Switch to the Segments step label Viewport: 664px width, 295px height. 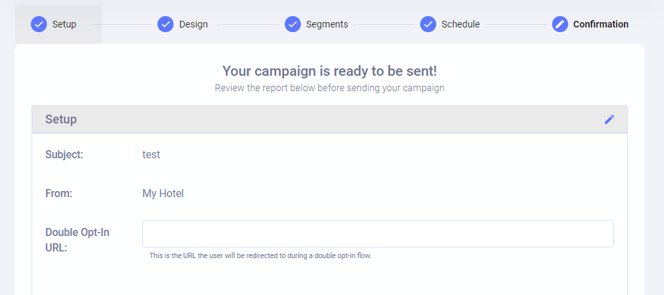click(x=327, y=24)
